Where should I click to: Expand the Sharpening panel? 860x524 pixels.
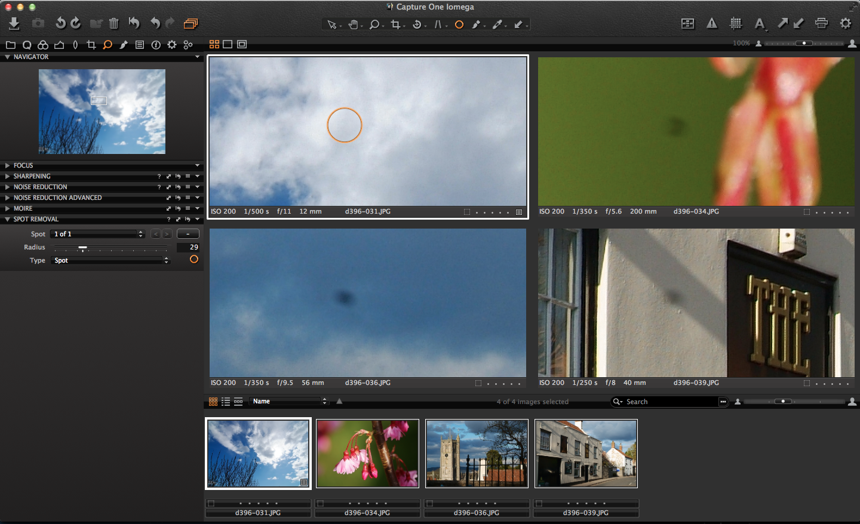(7, 176)
